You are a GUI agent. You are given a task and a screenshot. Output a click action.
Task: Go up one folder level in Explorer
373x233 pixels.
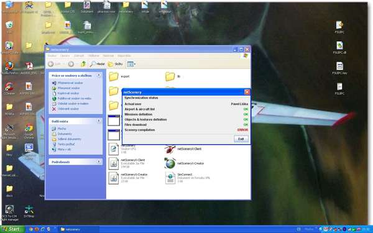point(83,64)
